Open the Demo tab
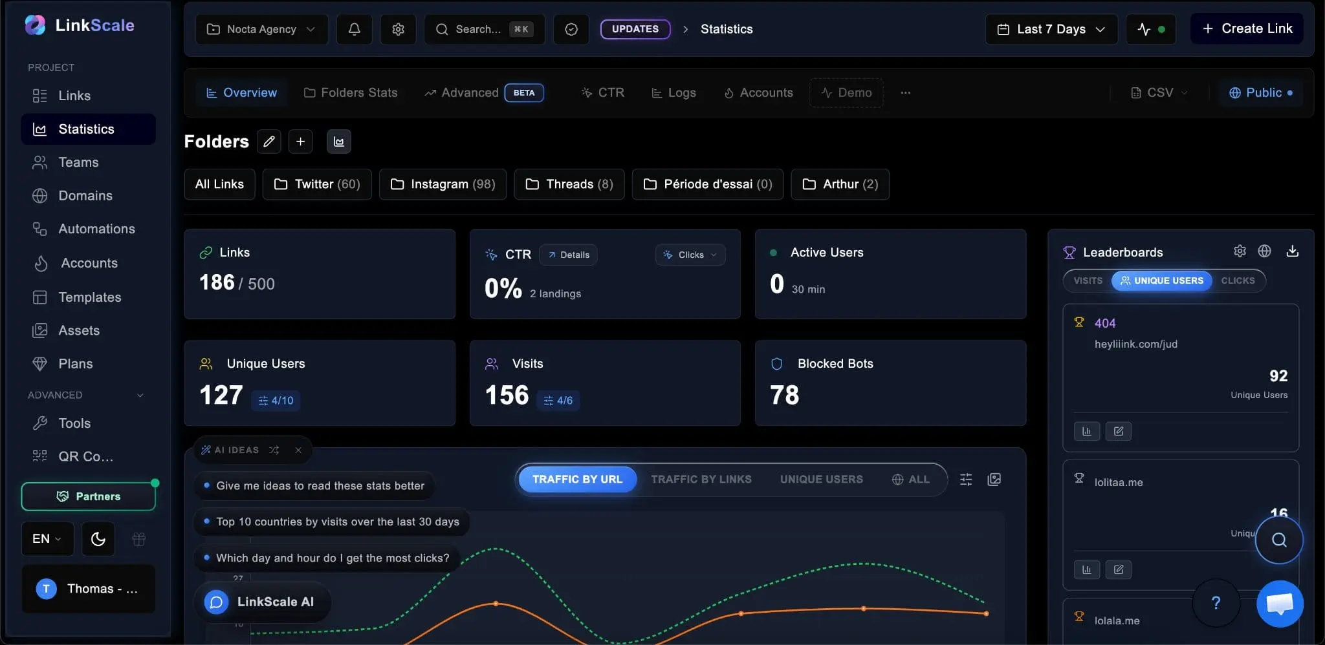This screenshot has height=645, width=1325. click(x=846, y=92)
